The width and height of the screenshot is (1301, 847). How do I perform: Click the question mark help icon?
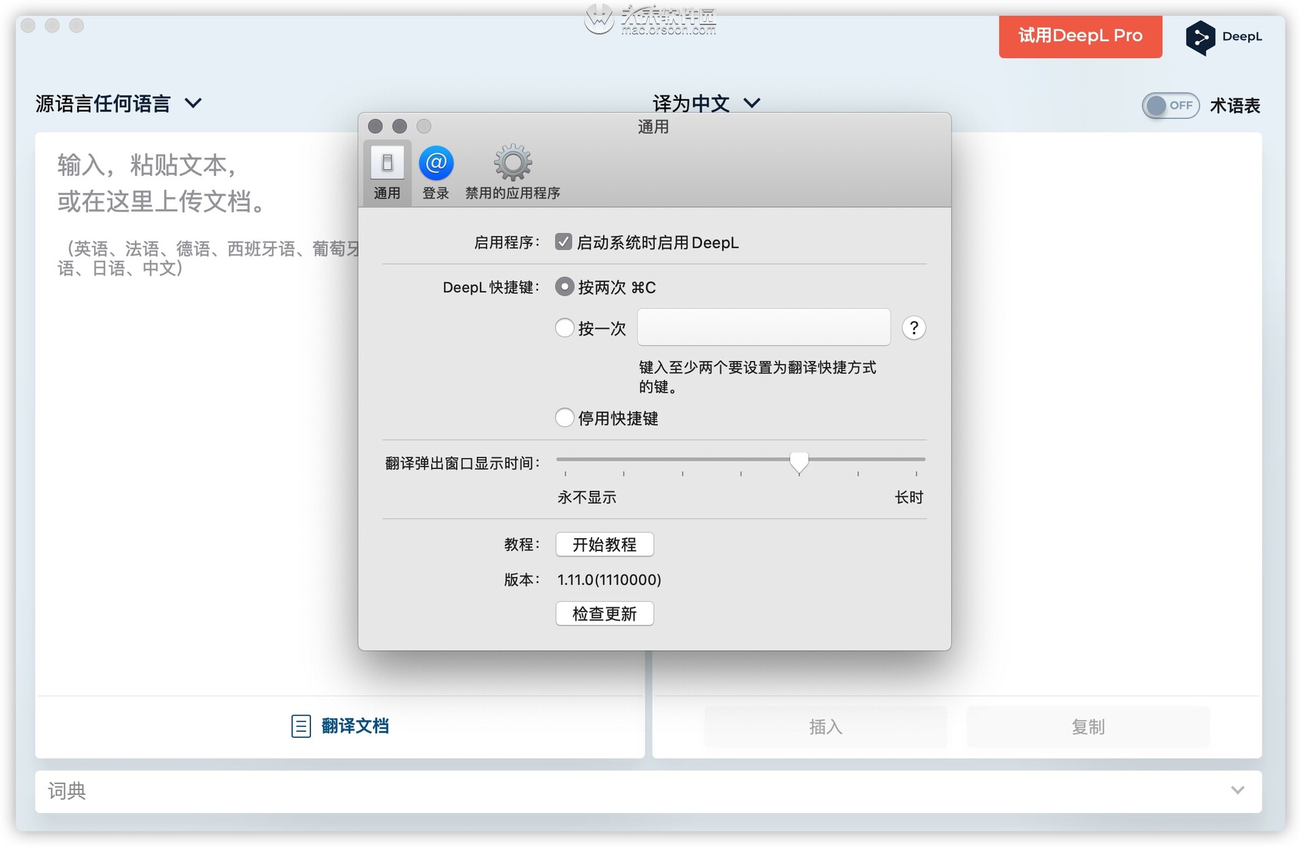click(913, 327)
